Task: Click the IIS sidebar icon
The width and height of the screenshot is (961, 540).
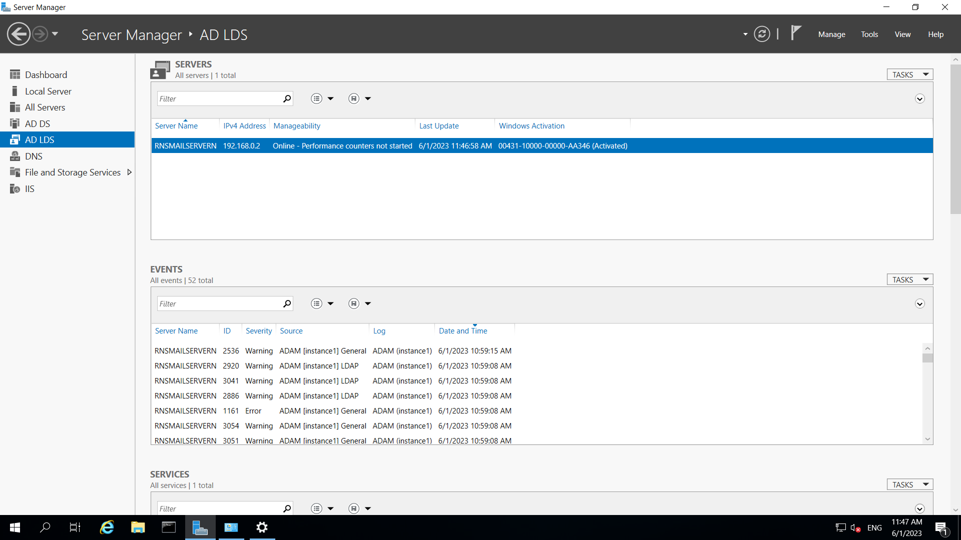Action: (x=15, y=188)
